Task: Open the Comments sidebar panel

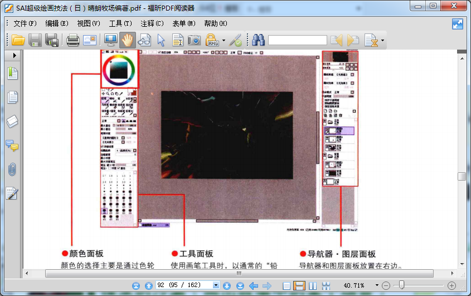Action: [12, 145]
